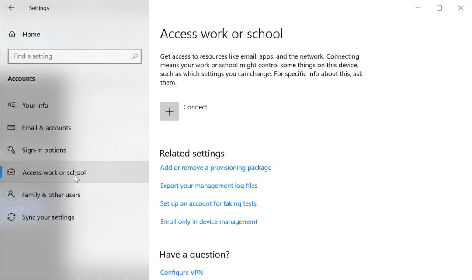472x280 pixels.
Task: Click the Sync your settings refresh icon
Action: 12,217
